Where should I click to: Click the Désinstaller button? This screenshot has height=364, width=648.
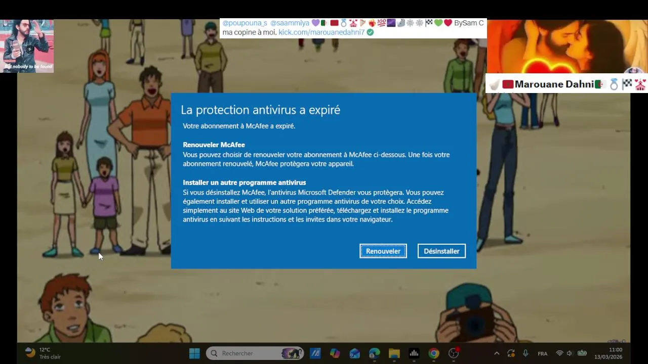[x=441, y=251]
